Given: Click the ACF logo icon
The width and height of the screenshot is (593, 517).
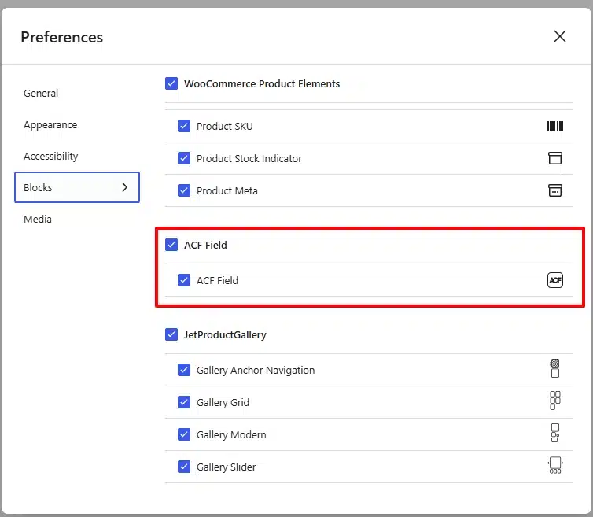Looking at the screenshot, I should coord(554,280).
